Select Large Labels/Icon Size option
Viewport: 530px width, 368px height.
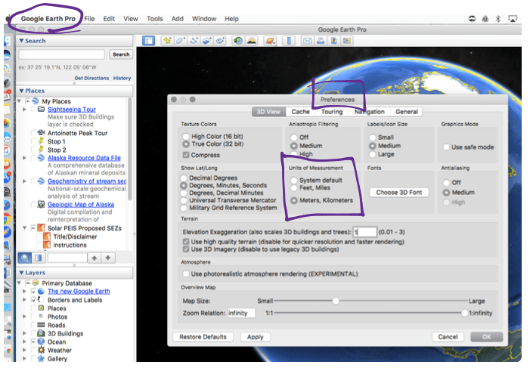coord(373,154)
